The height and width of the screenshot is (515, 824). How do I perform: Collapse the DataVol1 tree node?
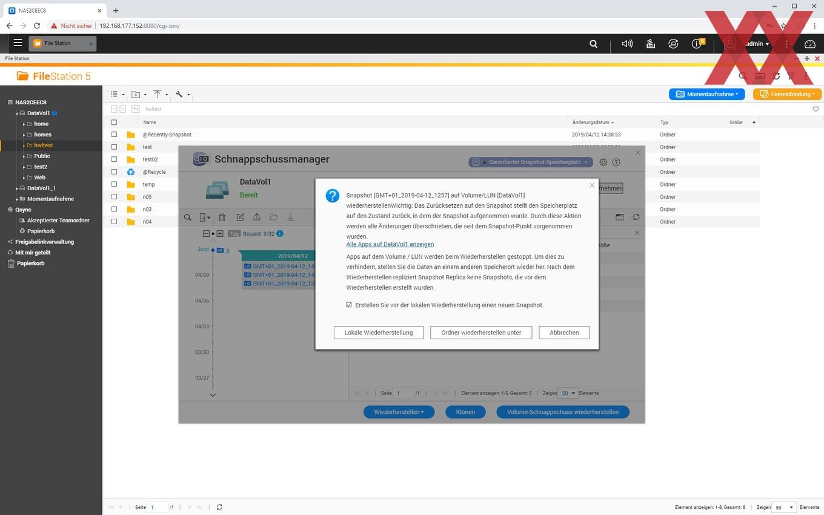click(16, 113)
